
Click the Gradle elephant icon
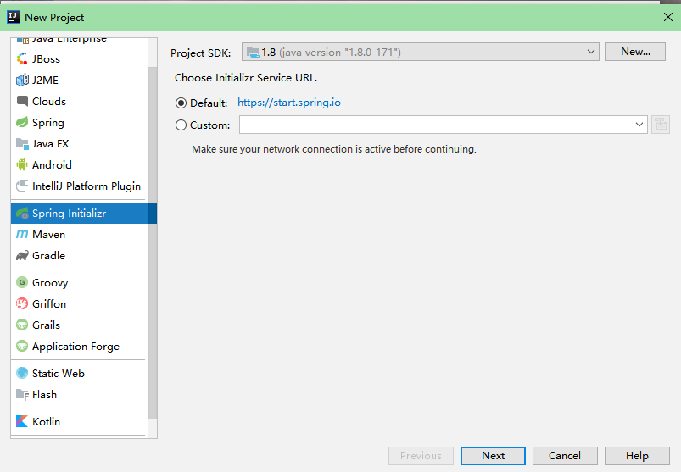coord(22,256)
